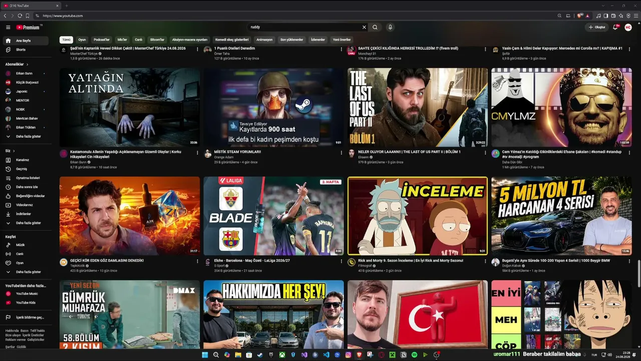
Task: Select the Yeni öneriler chip
Action: 342,40
